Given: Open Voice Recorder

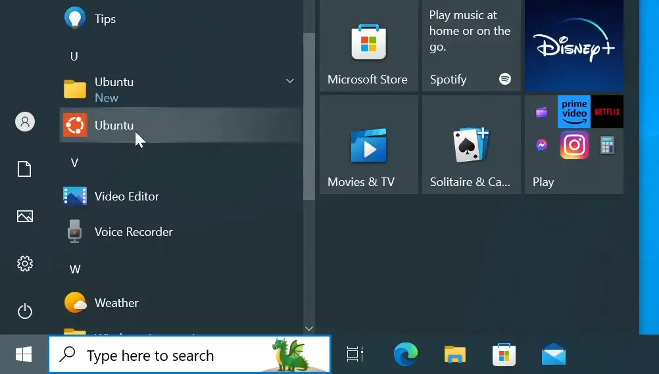Looking at the screenshot, I should tap(181, 231).
